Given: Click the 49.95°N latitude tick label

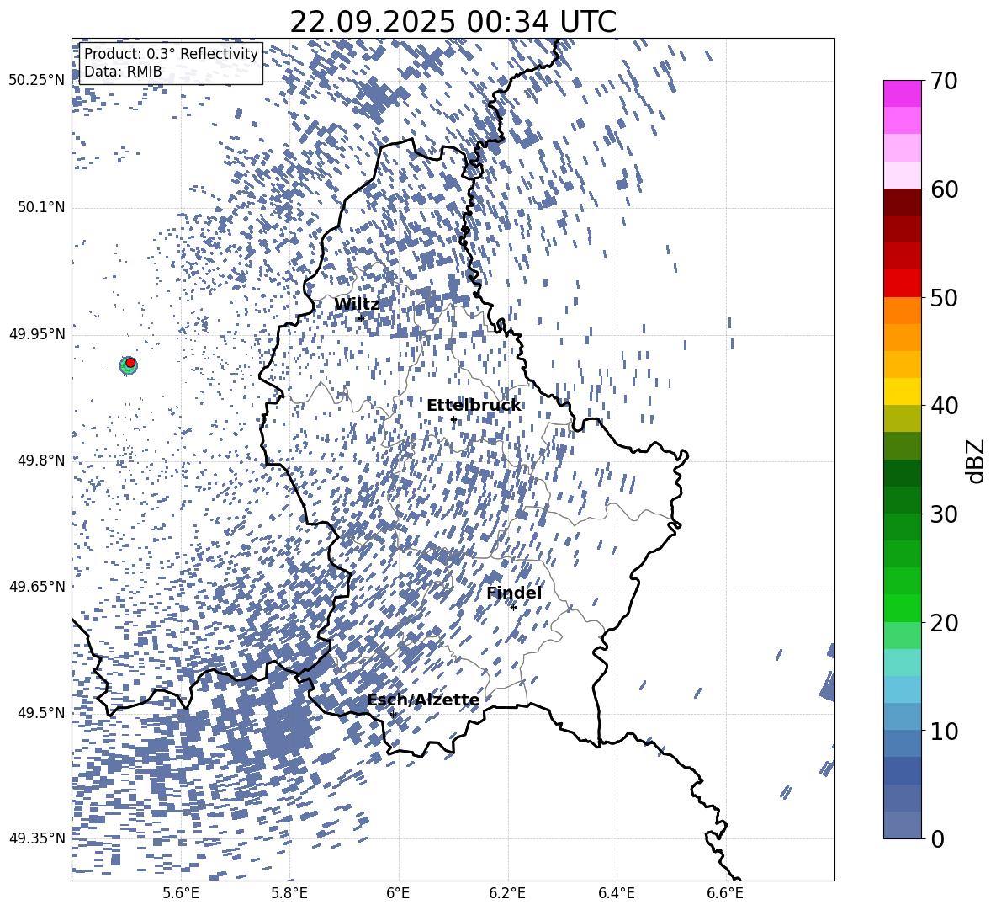Looking at the screenshot, I should (37, 333).
